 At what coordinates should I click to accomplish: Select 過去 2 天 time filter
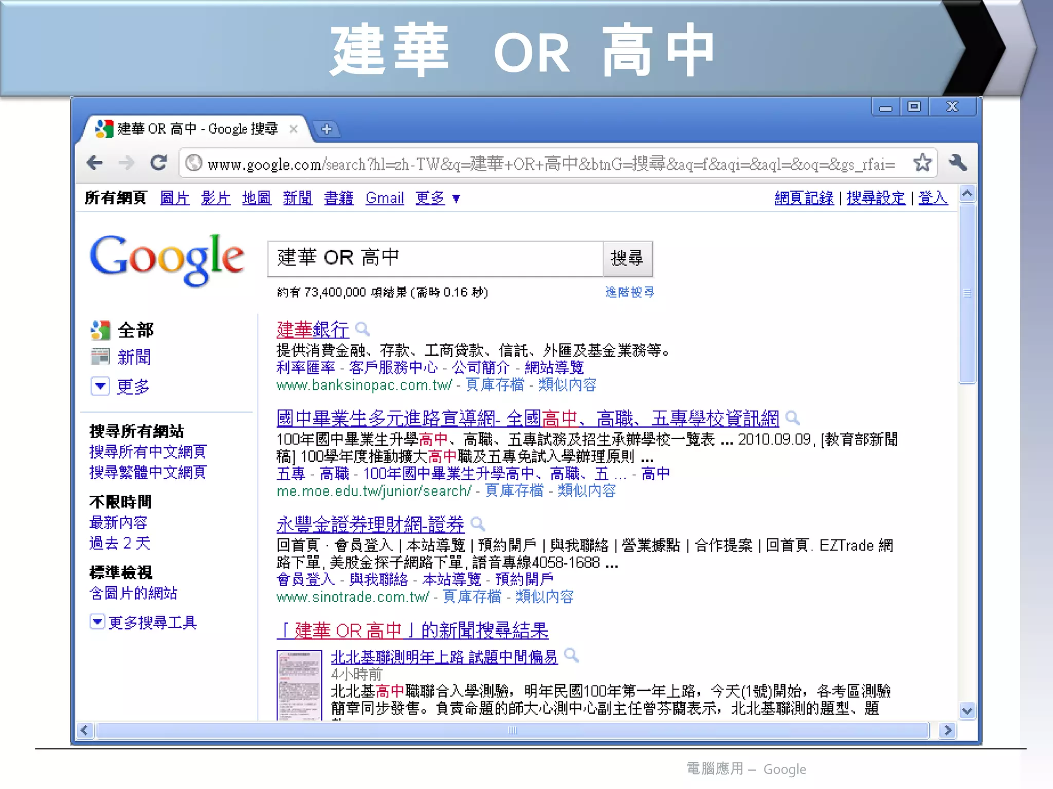[120, 543]
